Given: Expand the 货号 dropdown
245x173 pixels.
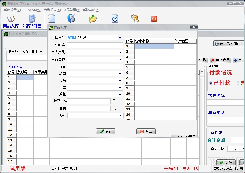Looking at the screenshot, I should [x=120, y=81].
